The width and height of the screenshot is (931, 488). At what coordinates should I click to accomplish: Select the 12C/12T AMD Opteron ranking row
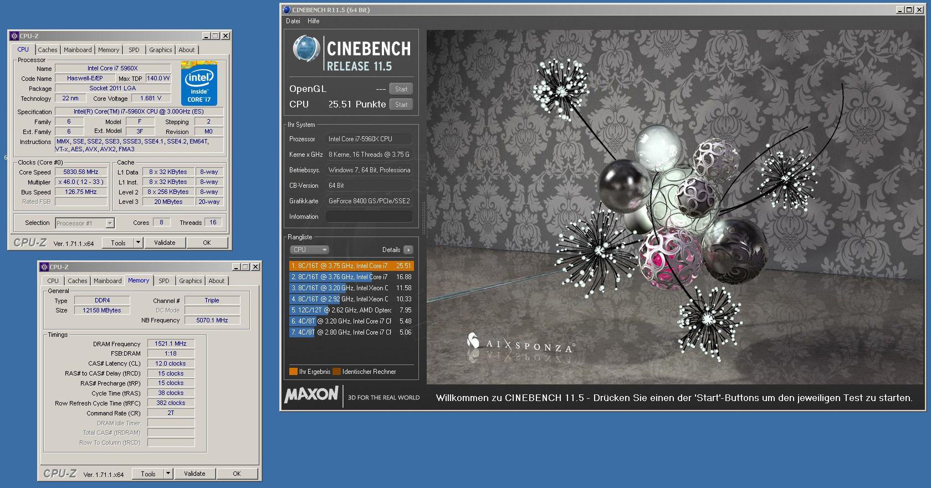click(351, 310)
